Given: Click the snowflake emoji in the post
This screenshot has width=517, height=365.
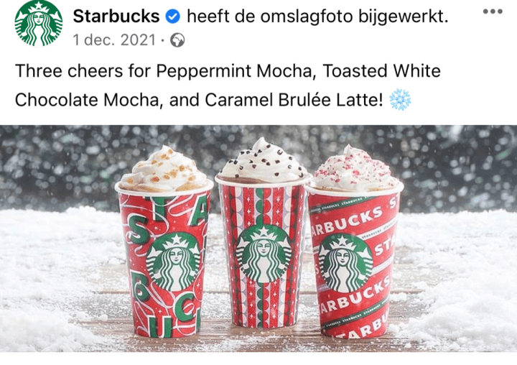Looking at the screenshot, I should click(x=400, y=99).
